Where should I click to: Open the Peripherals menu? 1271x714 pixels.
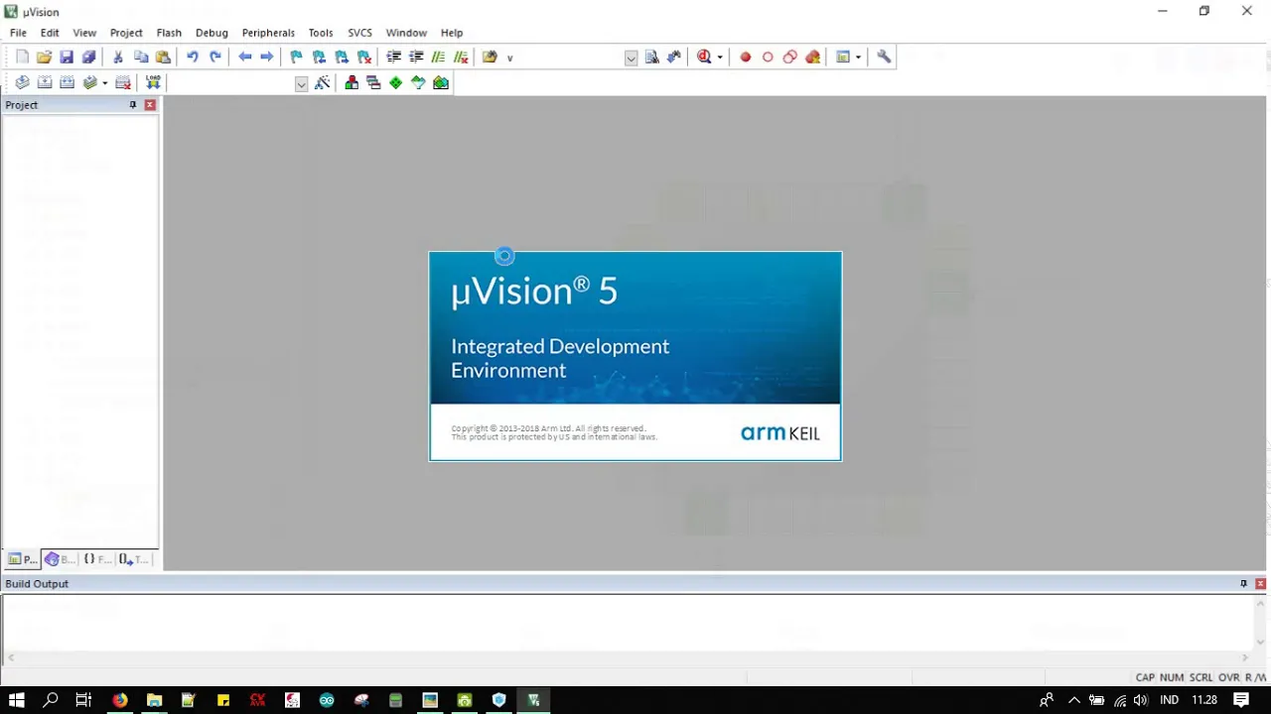268,33
